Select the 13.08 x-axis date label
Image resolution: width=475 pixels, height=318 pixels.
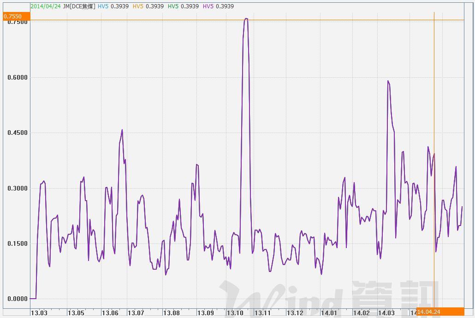point(172,313)
